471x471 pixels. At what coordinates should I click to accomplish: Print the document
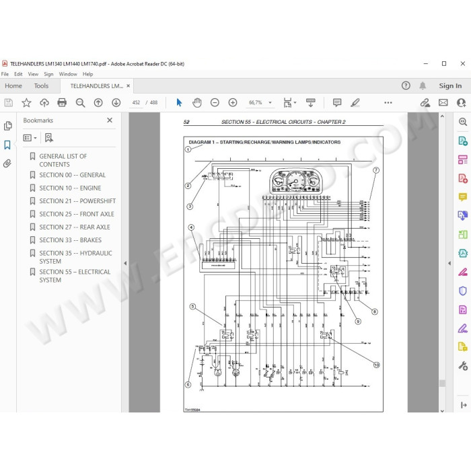[x=62, y=103]
